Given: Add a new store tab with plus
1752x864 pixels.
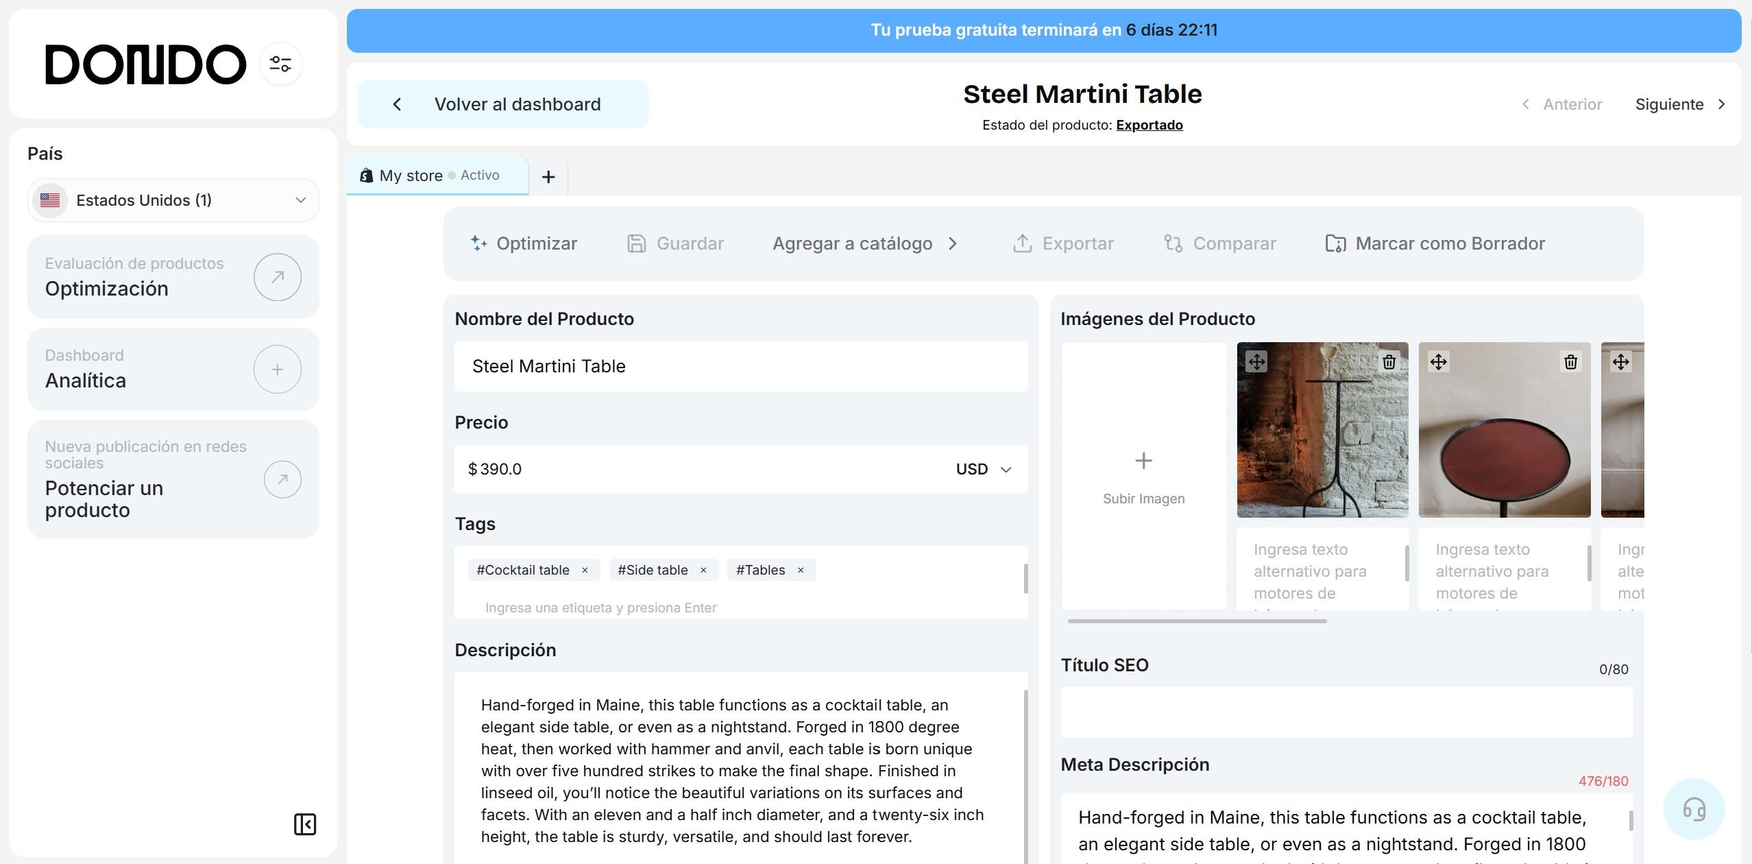Looking at the screenshot, I should click(548, 177).
